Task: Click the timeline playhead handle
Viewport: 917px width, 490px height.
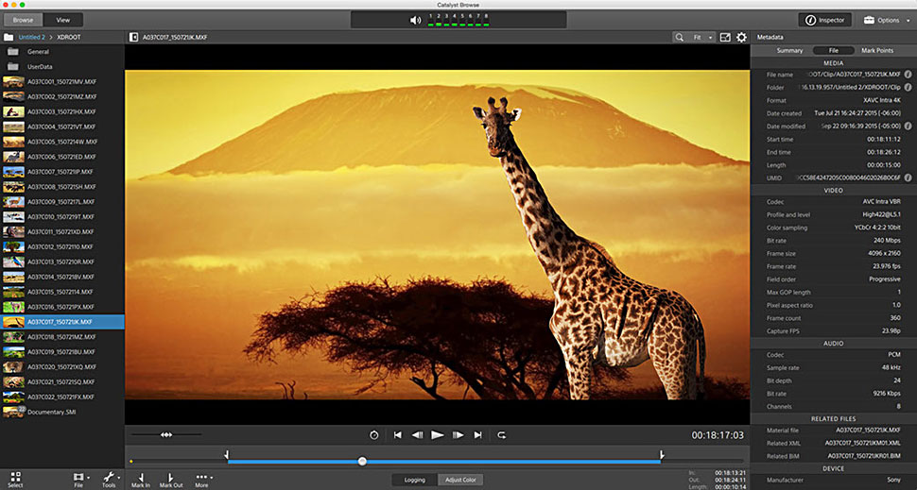Action: pos(362,461)
